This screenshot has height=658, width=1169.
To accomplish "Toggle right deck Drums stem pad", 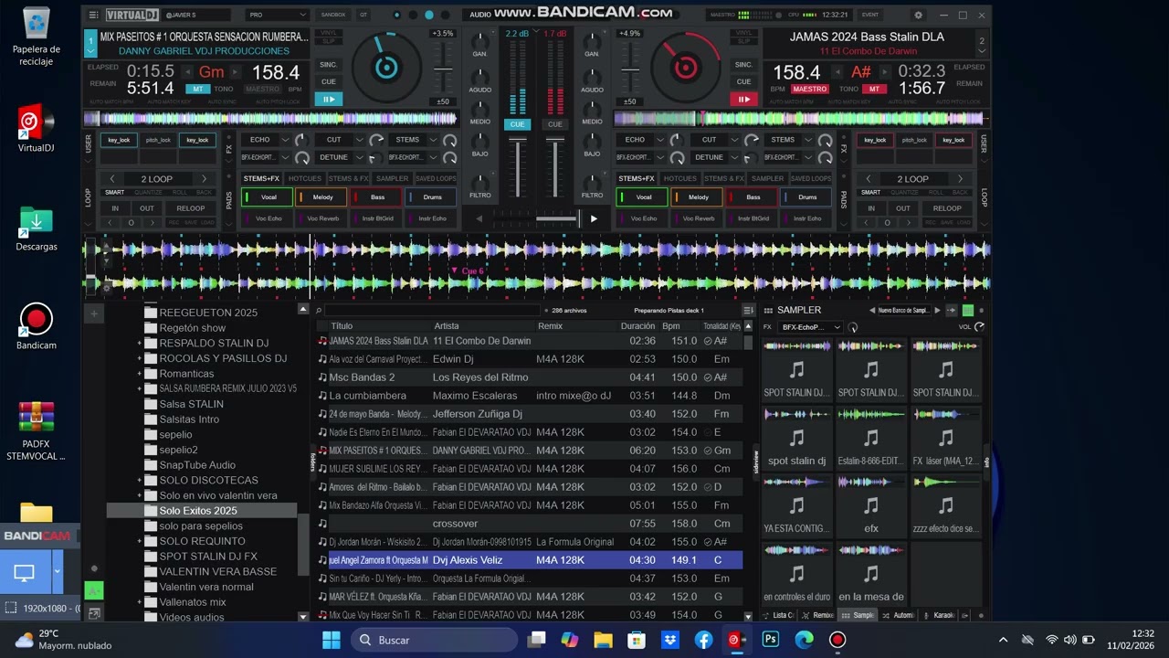I will tap(806, 196).
